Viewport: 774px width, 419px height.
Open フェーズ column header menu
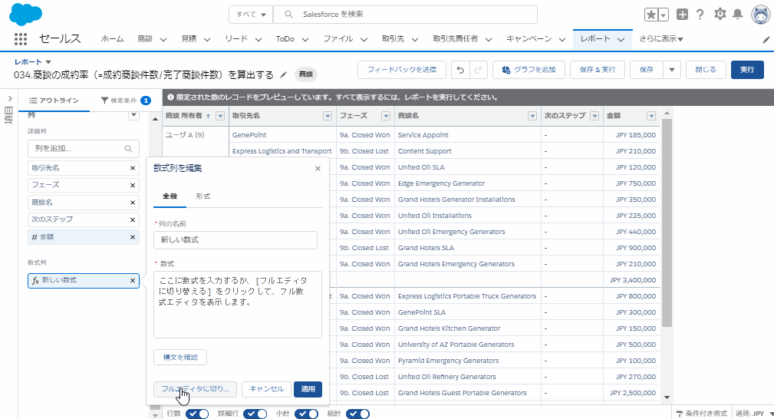(x=386, y=116)
